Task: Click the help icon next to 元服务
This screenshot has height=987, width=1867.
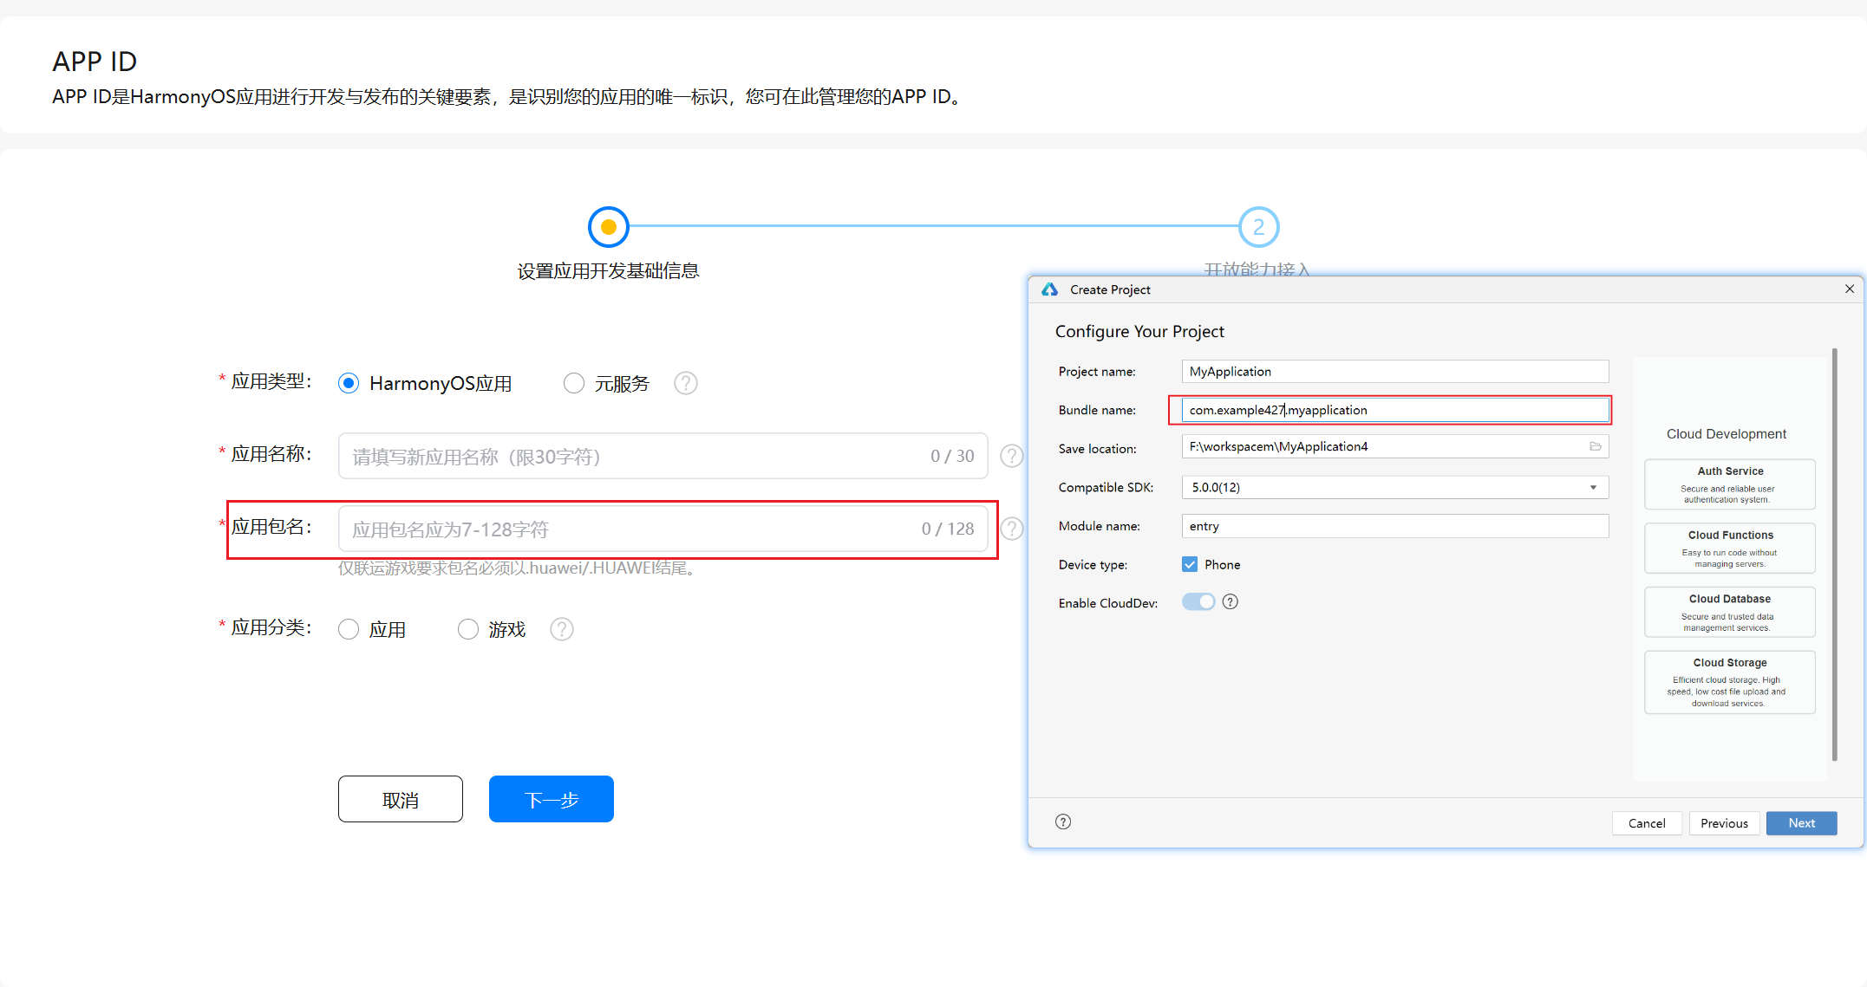Action: (686, 383)
